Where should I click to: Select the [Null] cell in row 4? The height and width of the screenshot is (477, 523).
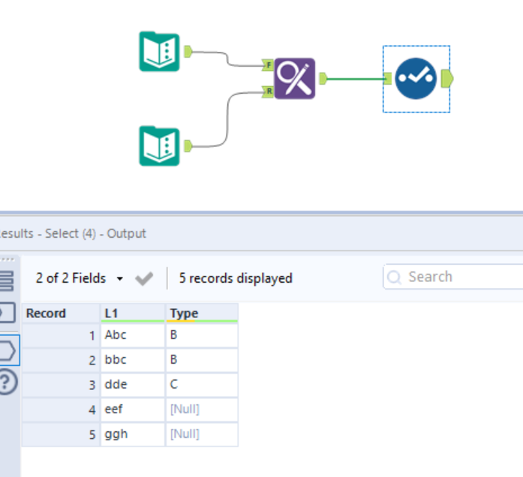point(202,409)
